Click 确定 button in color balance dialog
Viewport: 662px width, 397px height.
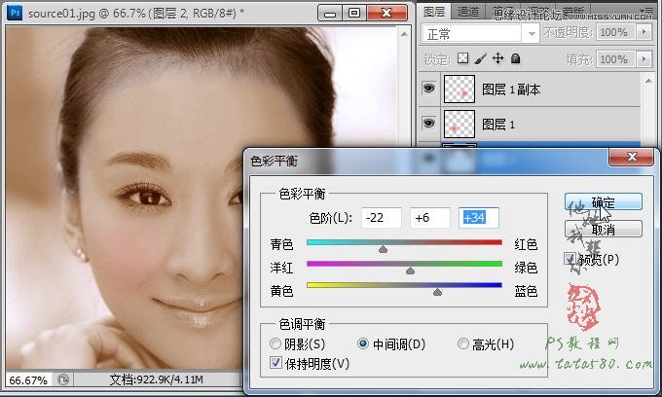[x=604, y=202]
